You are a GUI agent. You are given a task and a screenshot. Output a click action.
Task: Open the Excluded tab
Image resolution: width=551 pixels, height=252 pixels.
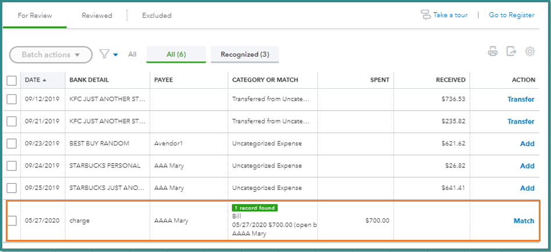(156, 16)
